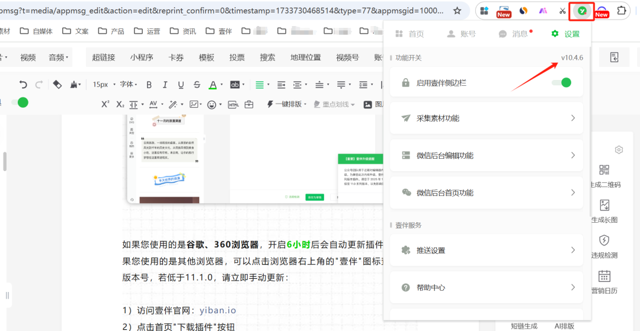Click the ab background color swatch
This screenshot has height=331, width=640.
click(x=235, y=85)
